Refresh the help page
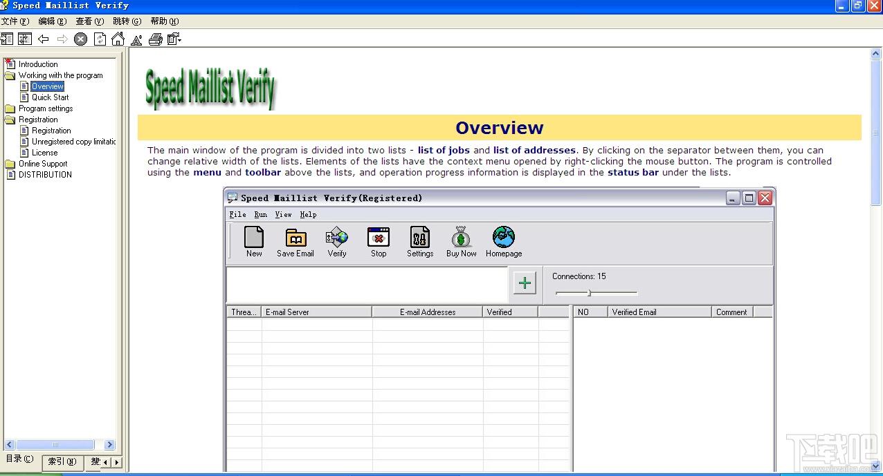Image resolution: width=883 pixels, height=476 pixels. point(100,39)
